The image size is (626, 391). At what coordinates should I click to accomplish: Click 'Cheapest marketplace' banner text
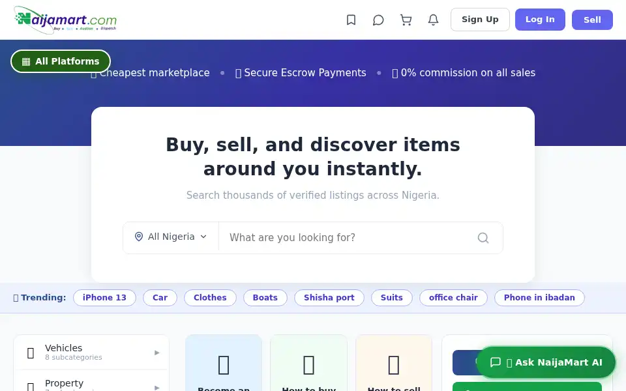[x=155, y=72]
